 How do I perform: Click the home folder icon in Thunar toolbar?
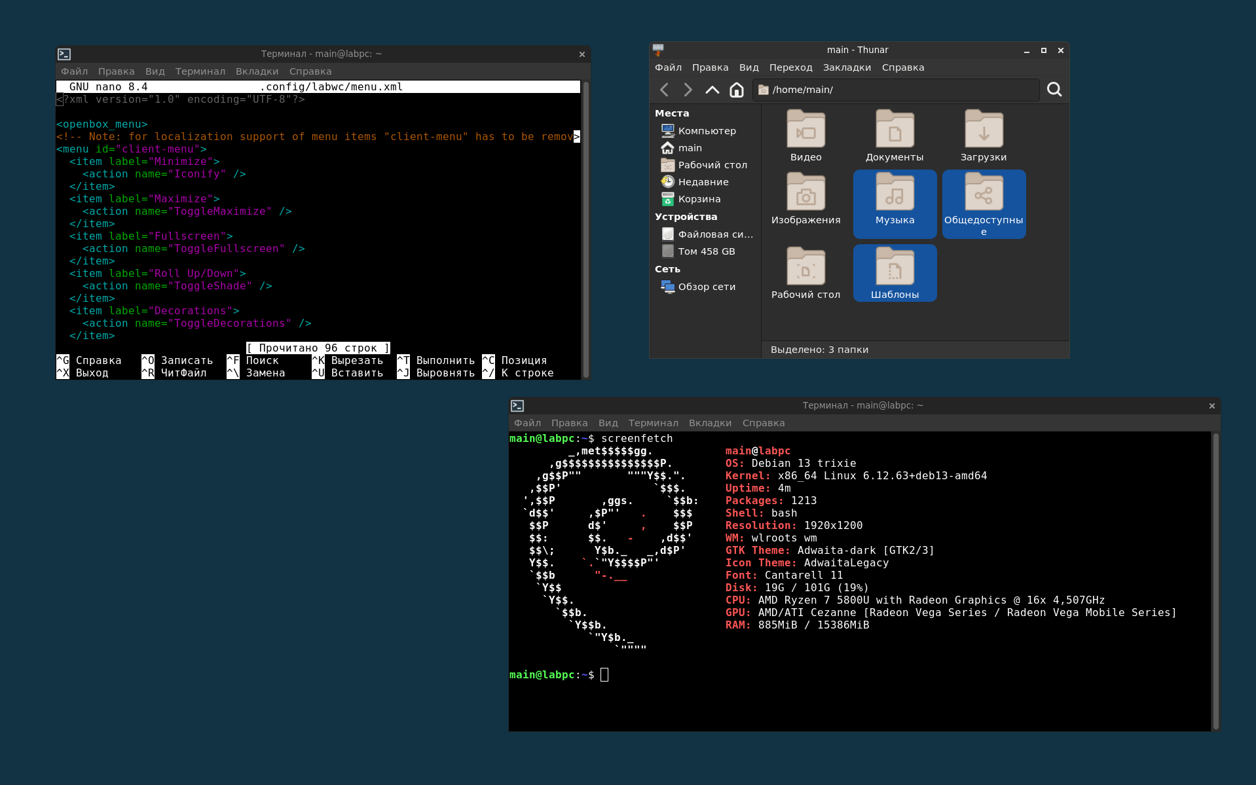[x=737, y=90]
